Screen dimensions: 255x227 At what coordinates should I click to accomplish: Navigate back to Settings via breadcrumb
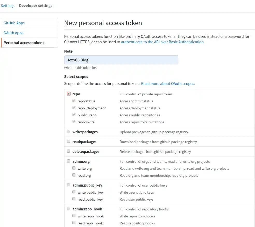(x=8, y=5)
